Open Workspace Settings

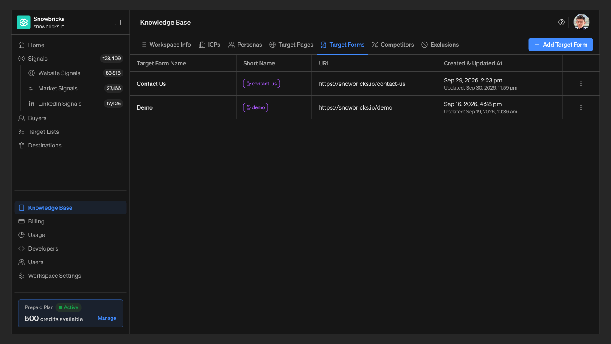70,276
